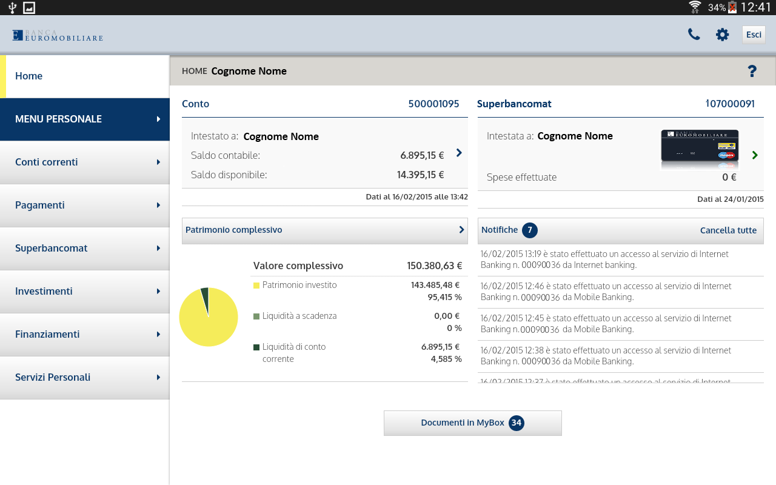Viewport: 776px width, 485px height.
Task: Tap the Superbancomat card image
Action: (x=700, y=149)
